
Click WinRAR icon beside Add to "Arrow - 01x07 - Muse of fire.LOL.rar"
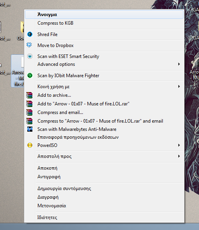[x=29, y=104]
